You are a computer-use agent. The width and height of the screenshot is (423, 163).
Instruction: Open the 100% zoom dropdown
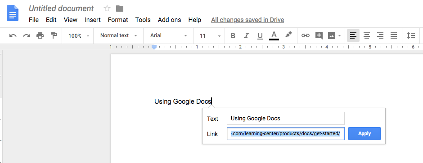click(x=78, y=35)
